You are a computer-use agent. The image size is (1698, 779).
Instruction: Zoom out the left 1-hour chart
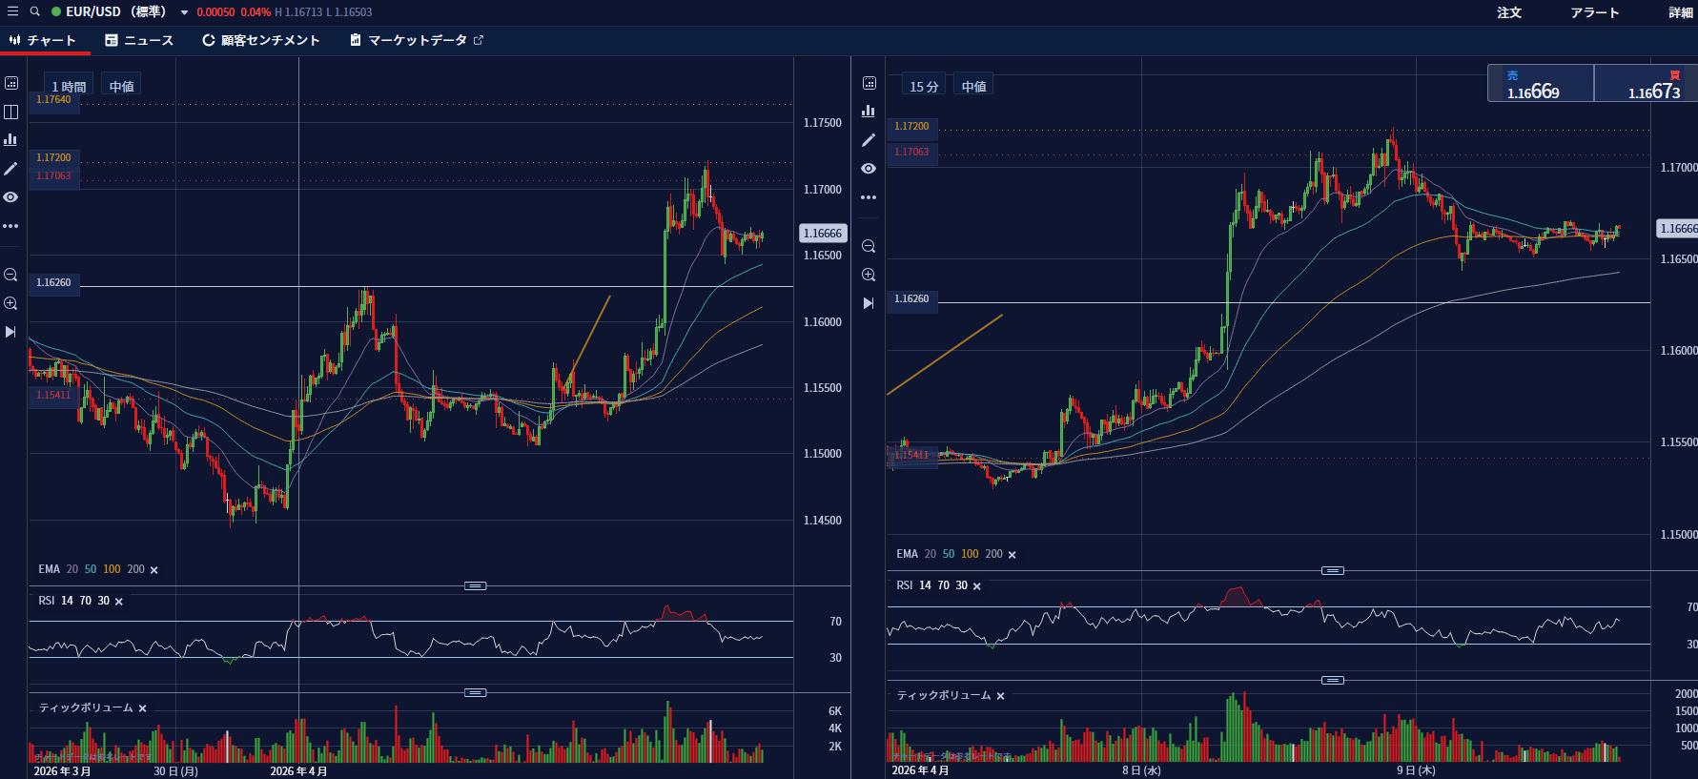pyautogui.click(x=11, y=275)
